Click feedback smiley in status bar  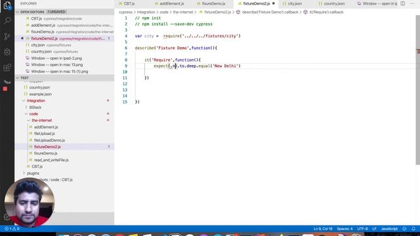pos(404,229)
